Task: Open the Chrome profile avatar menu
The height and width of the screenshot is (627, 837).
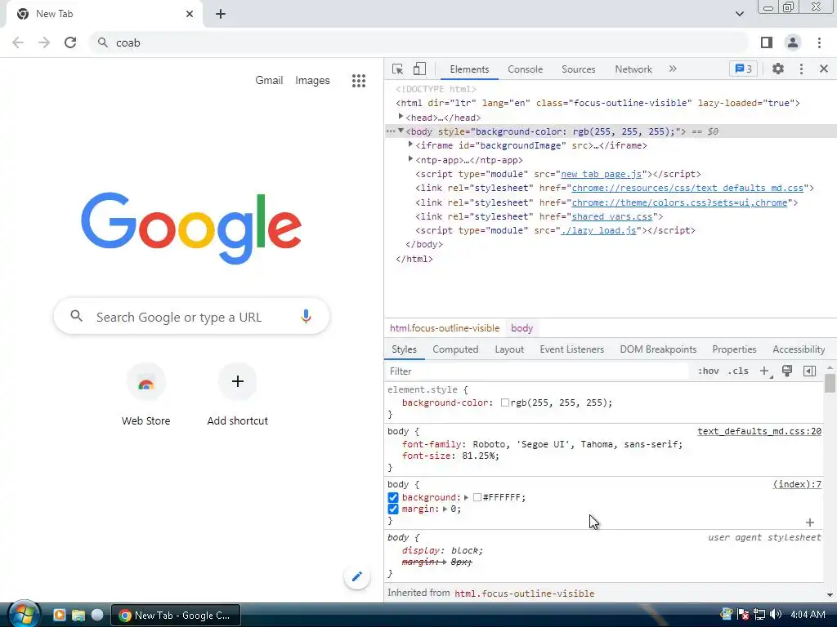Action: [x=793, y=42]
